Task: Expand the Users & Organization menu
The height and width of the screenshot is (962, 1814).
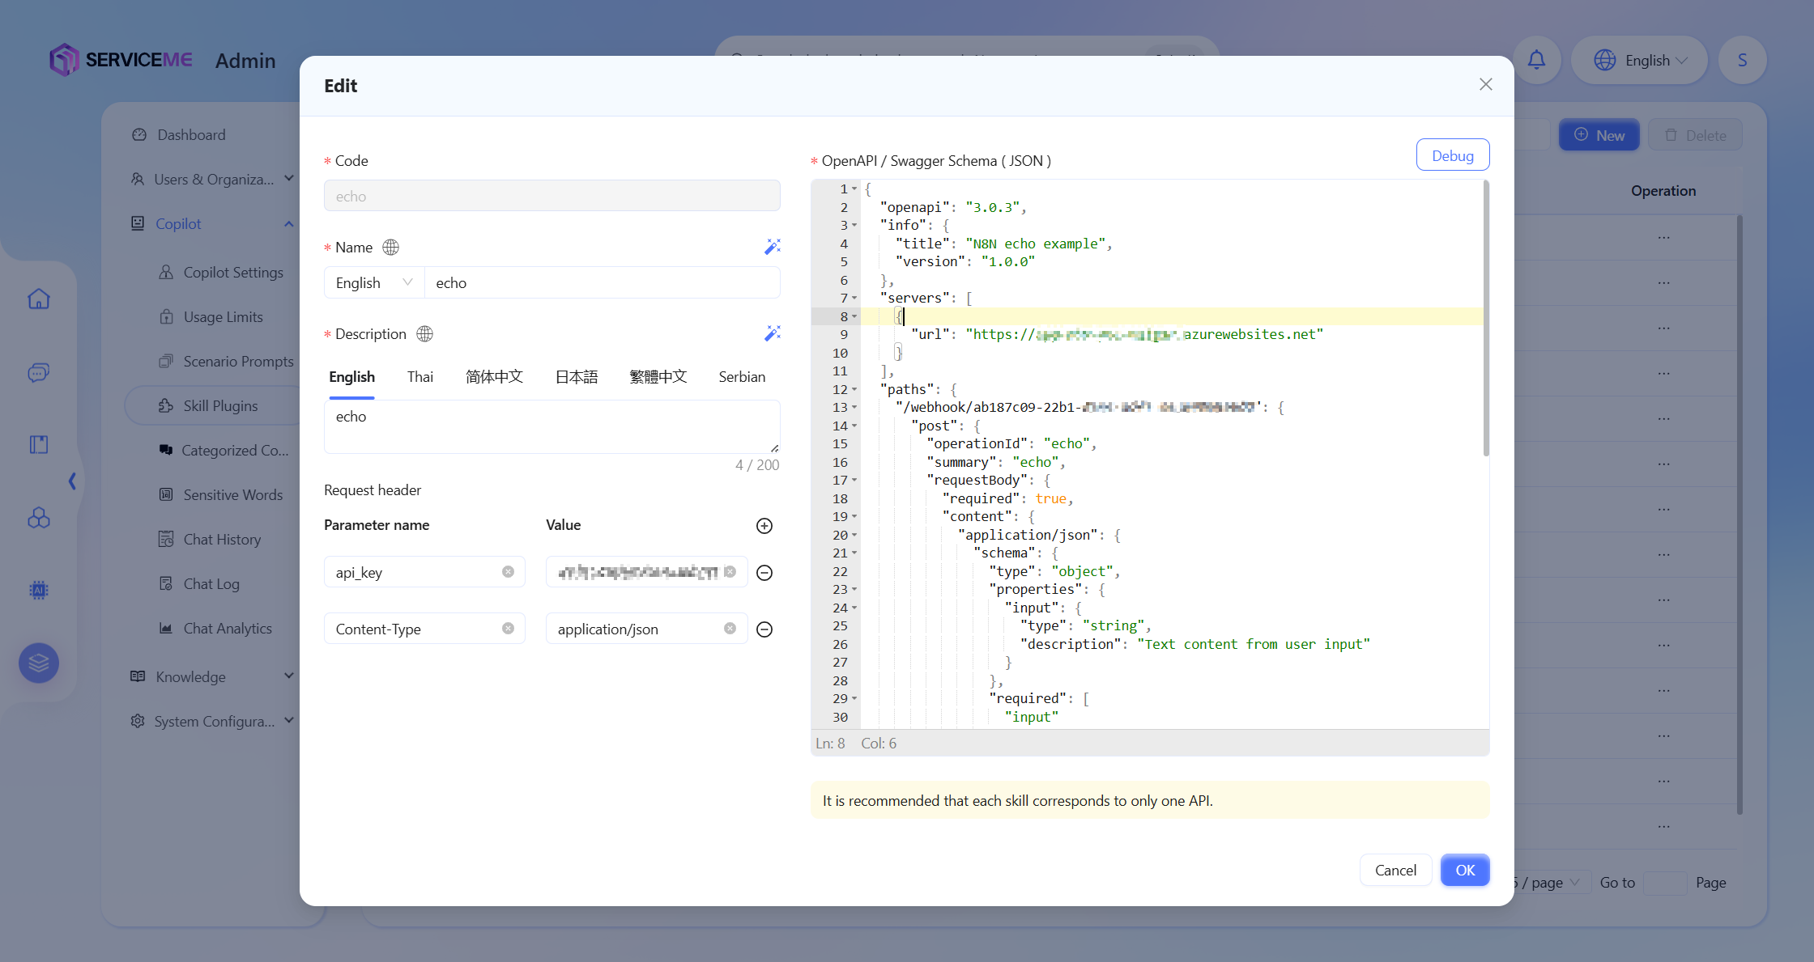Action: [x=212, y=180]
